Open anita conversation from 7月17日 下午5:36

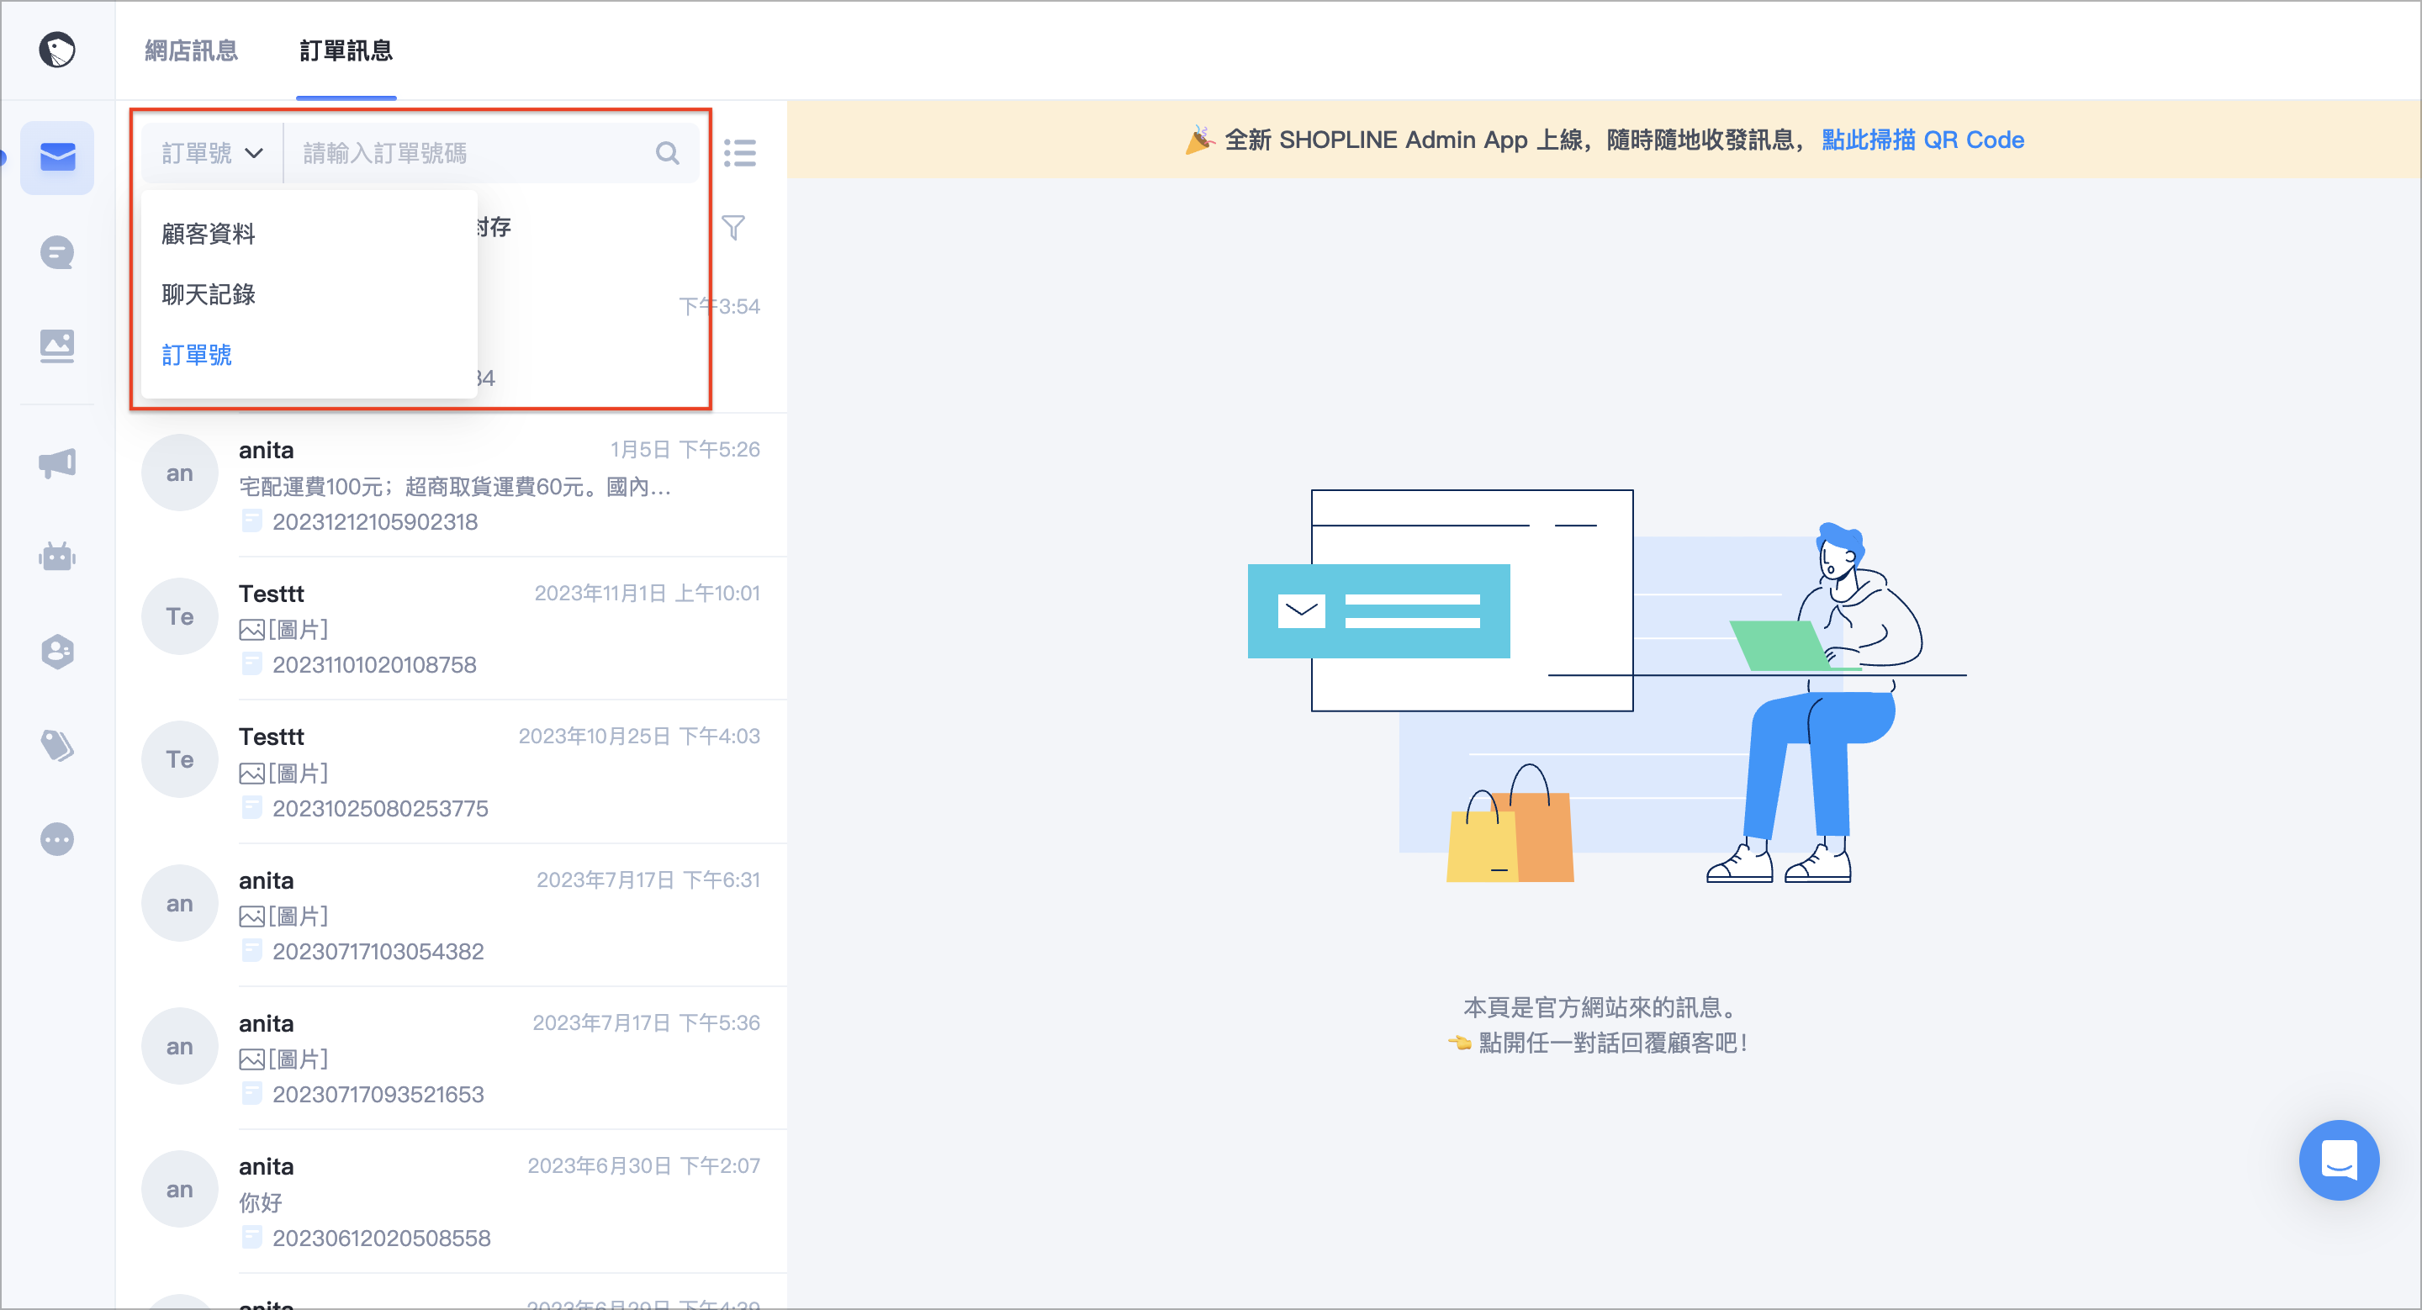(x=452, y=1058)
